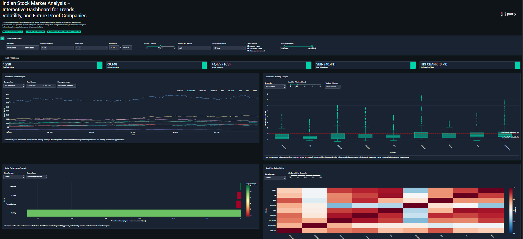The image size is (523, 239).
Task: Set Volatility Window slider to 60 days
Action: [x=305, y=84]
